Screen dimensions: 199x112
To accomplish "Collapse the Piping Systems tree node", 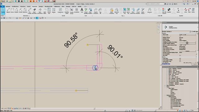I will (x=165, y=95).
